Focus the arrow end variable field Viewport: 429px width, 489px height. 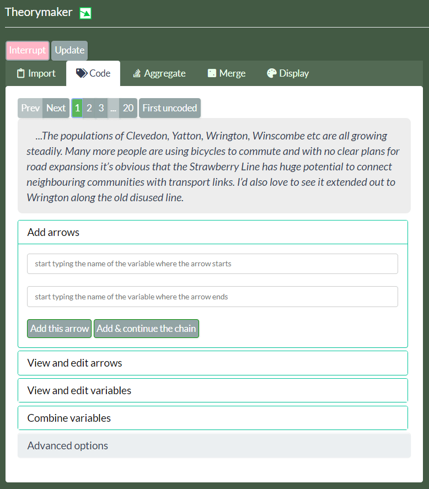(x=212, y=297)
